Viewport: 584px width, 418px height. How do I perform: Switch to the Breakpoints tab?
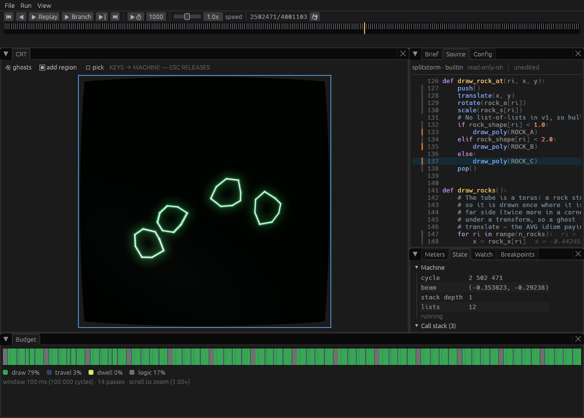pos(517,254)
